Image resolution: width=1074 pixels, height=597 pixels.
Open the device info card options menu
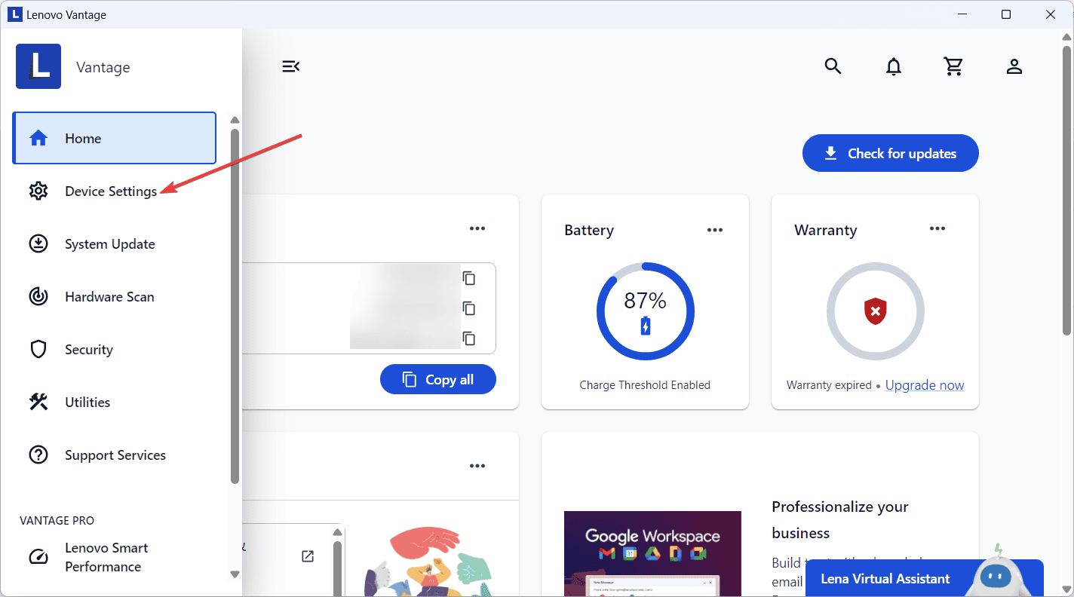pyautogui.click(x=477, y=228)
